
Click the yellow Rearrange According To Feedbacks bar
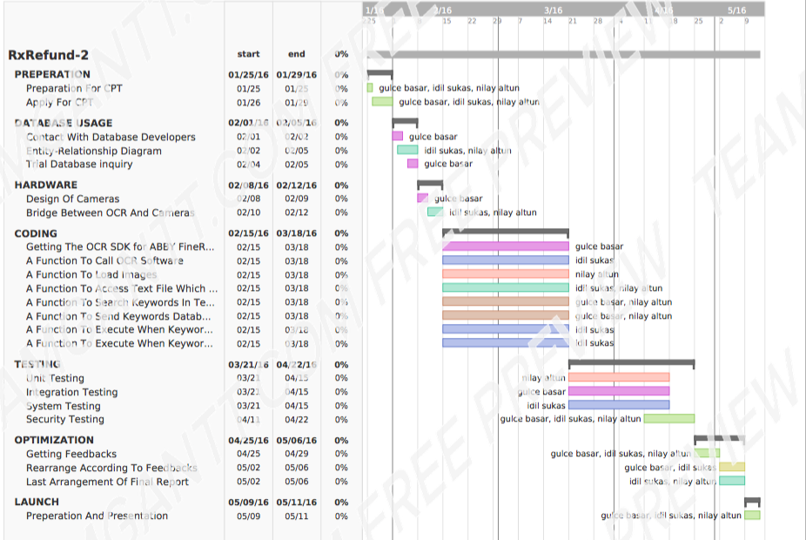[731, 468]
